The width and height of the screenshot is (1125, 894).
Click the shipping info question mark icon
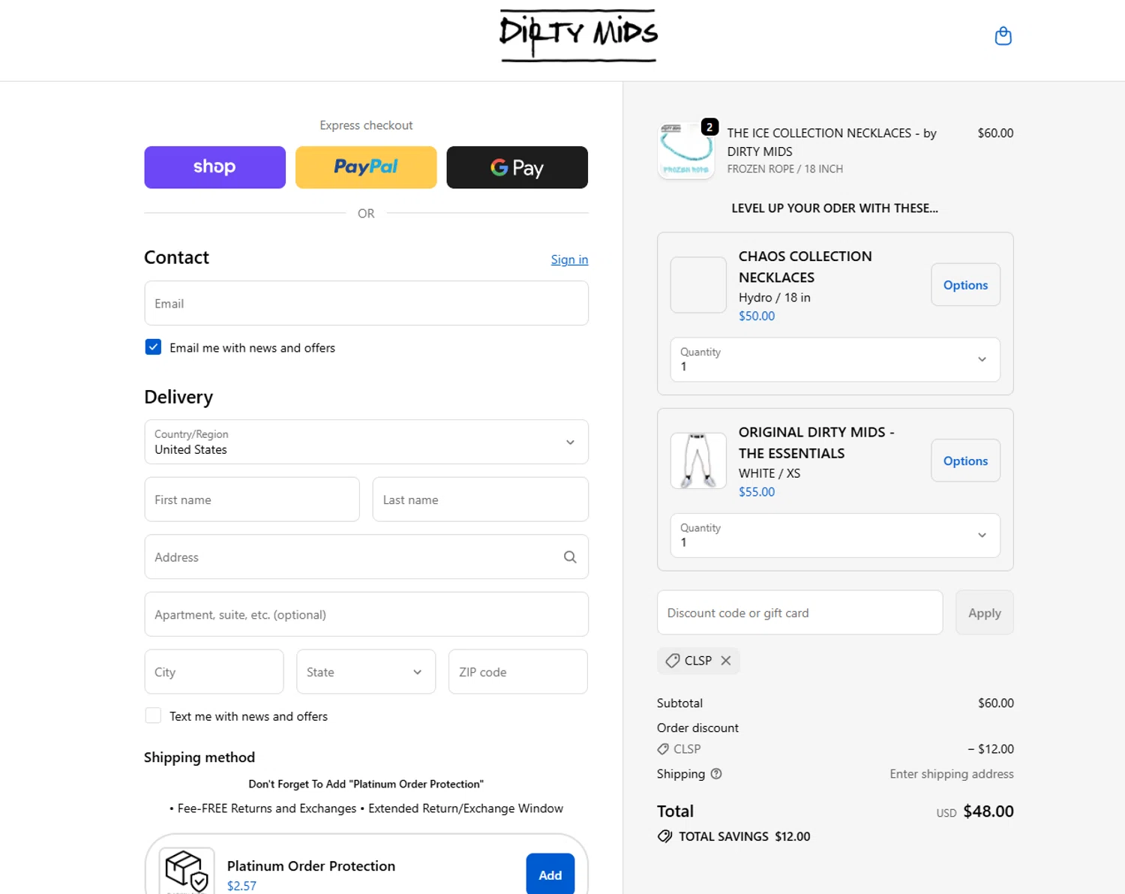(x=716, y=774)
